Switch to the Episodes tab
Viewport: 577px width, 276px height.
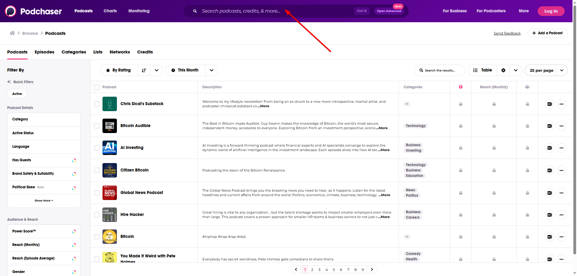coord(44,52)
